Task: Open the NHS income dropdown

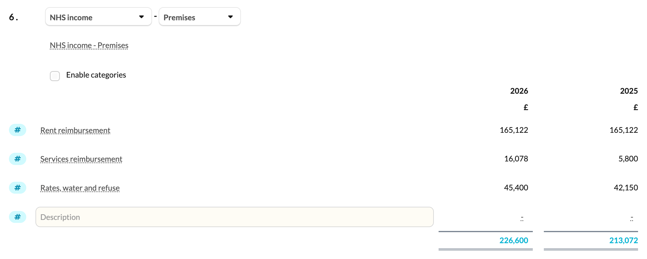Action: point(98,17)
